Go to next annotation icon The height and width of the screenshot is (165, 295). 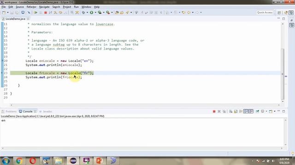pyautogui.click(x=167, y=12)
